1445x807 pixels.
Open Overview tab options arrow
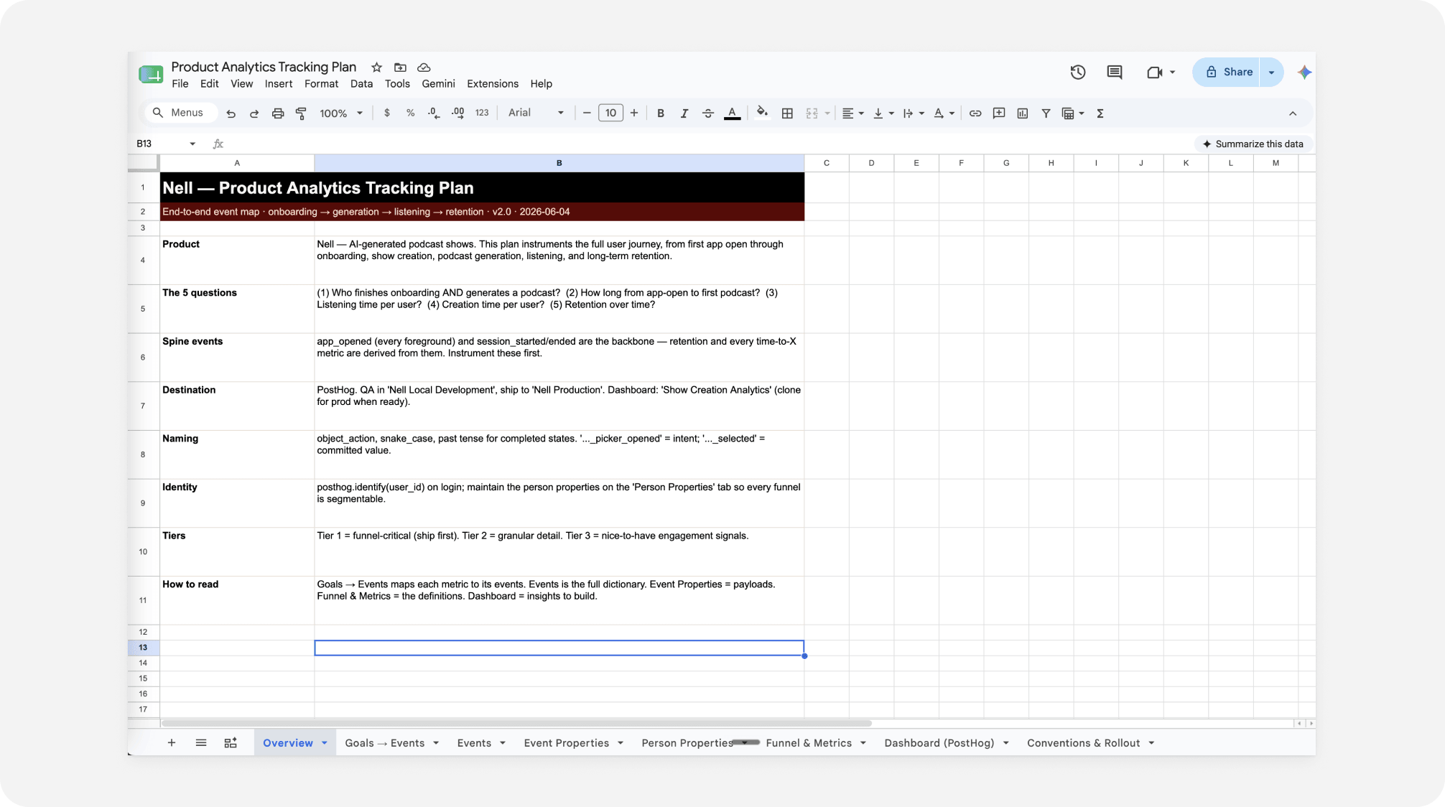coord(325,743)
